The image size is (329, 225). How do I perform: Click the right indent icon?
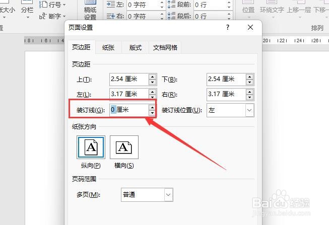(x=110, y=16)
